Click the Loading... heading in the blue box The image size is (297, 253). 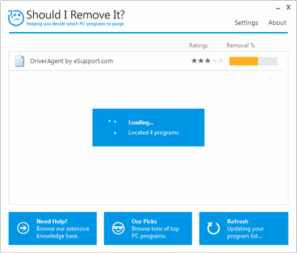[x=141, y=122]
